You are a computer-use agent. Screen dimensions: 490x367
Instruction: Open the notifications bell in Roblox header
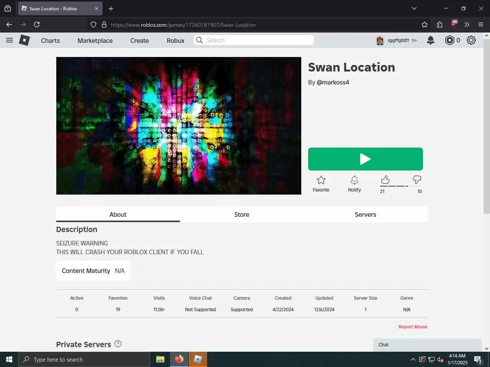(x=431, y=40)
